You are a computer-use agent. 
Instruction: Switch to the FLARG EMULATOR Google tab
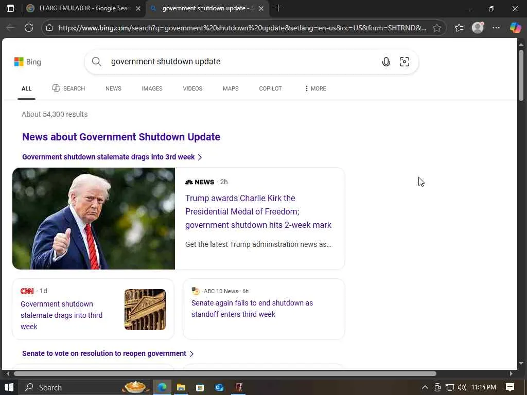(84, 8)
